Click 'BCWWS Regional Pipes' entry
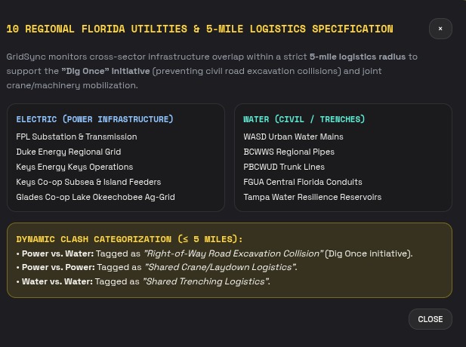 289,152
